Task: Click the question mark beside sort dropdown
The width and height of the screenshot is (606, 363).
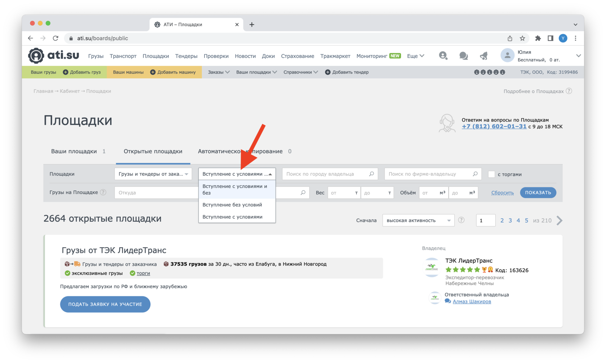Action: (x=461, y=220)
